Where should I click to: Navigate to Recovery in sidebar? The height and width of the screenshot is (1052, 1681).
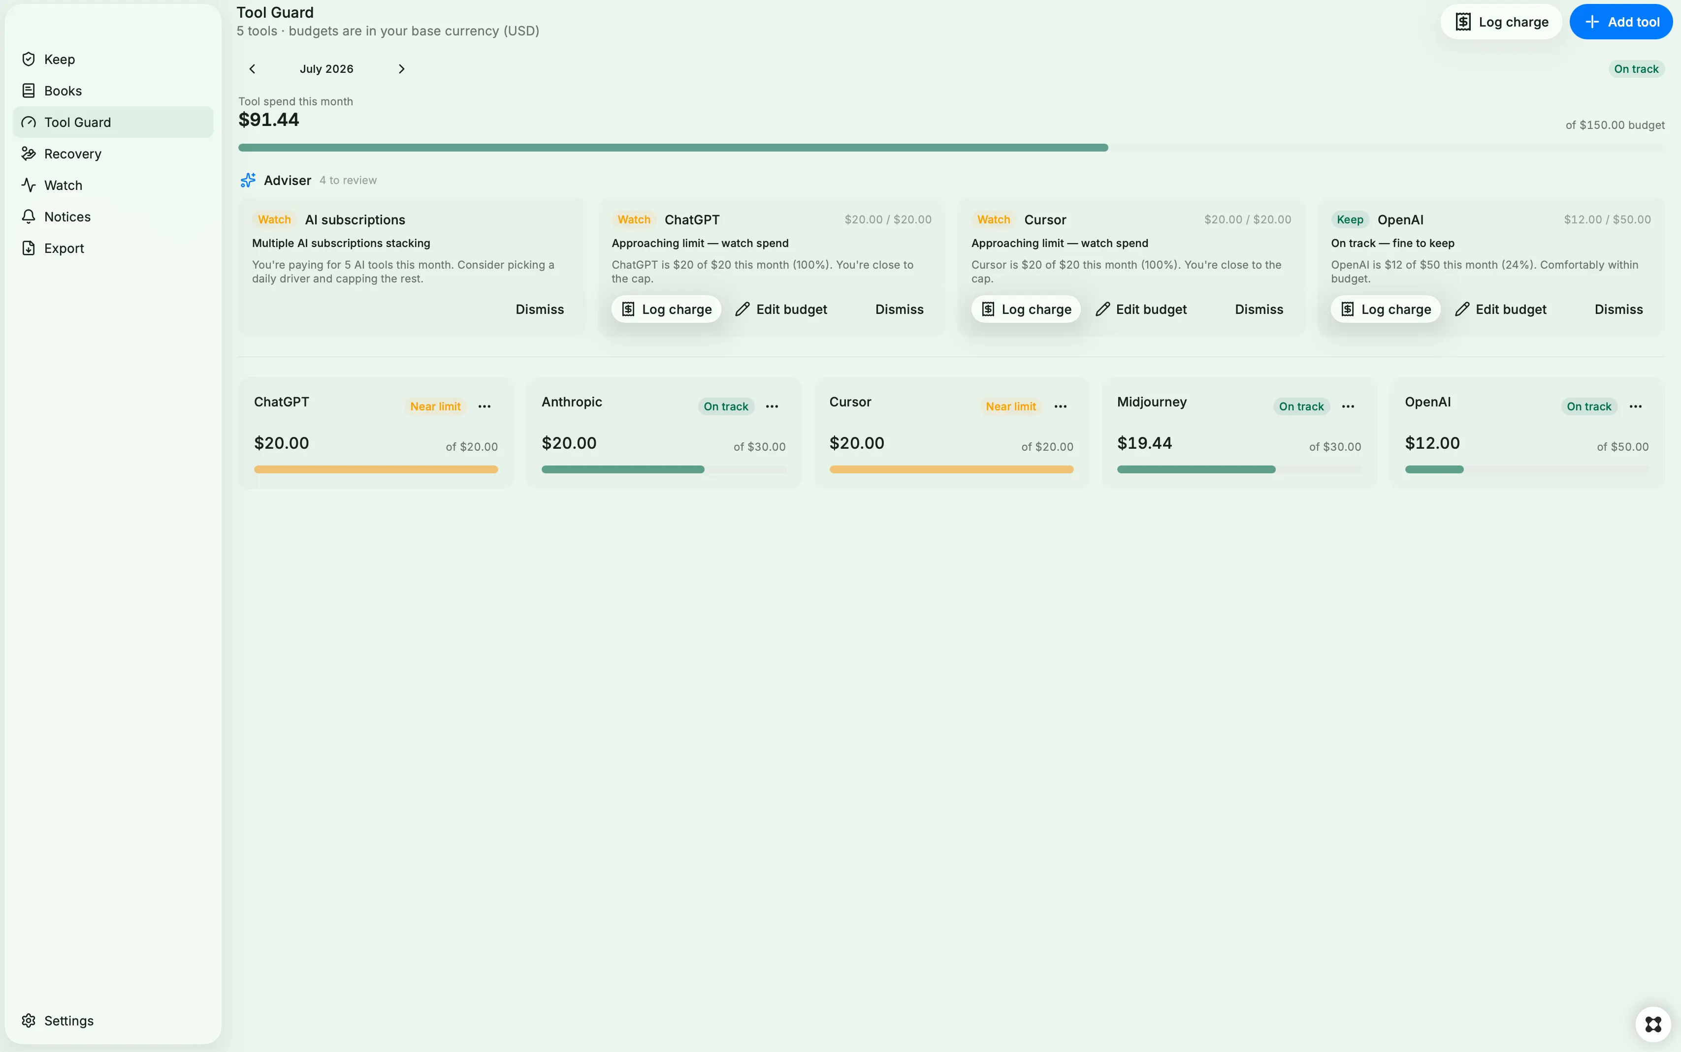(x=113, y=154)
